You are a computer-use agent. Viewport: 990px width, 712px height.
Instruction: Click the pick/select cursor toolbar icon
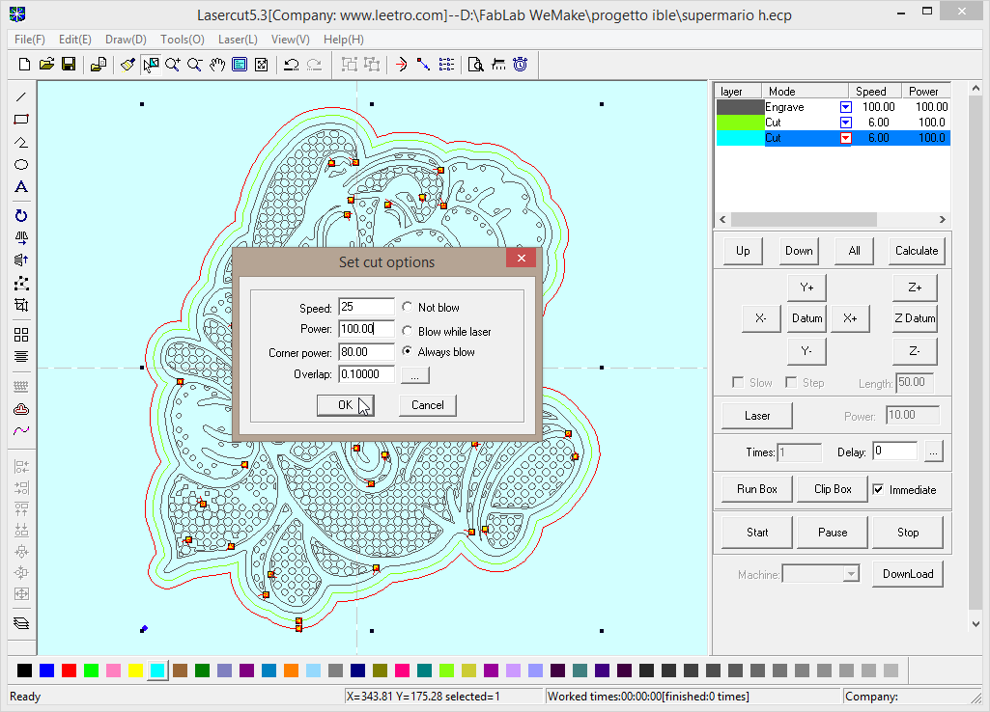(151, 65)
